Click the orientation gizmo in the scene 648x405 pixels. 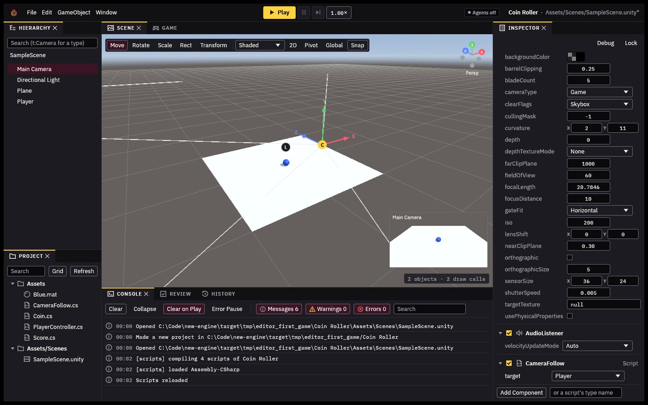point(472,54)
